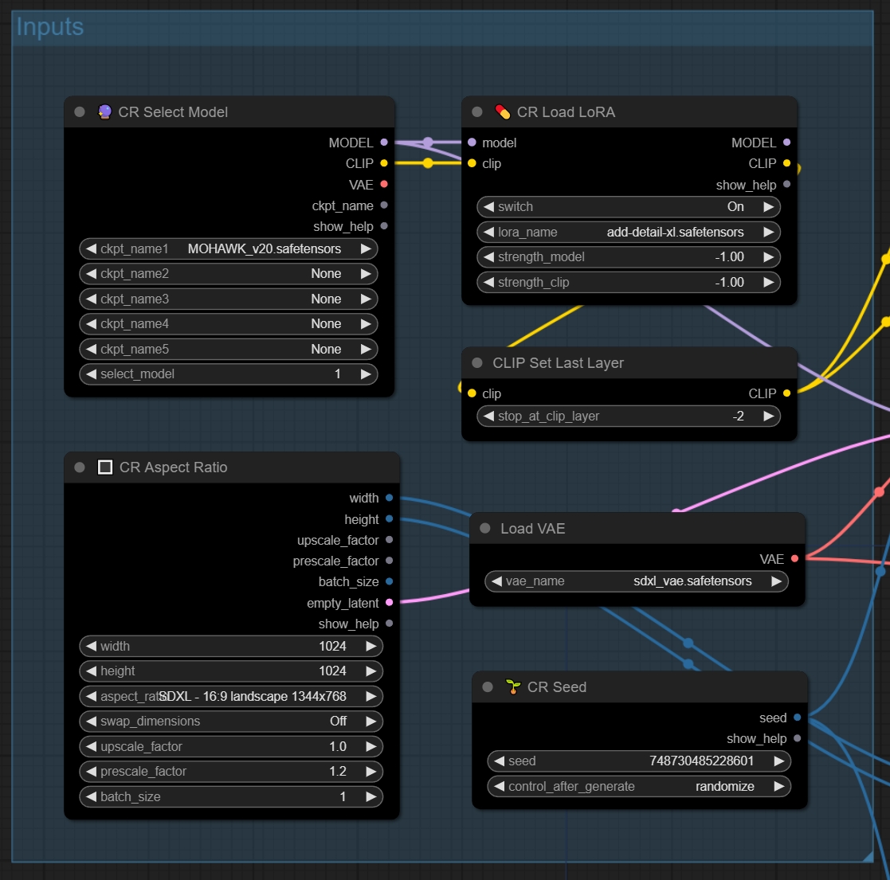Viewport: 890px width, 880px height.
Task: Click the VAE output port on Load VAE
Action: 794,559
